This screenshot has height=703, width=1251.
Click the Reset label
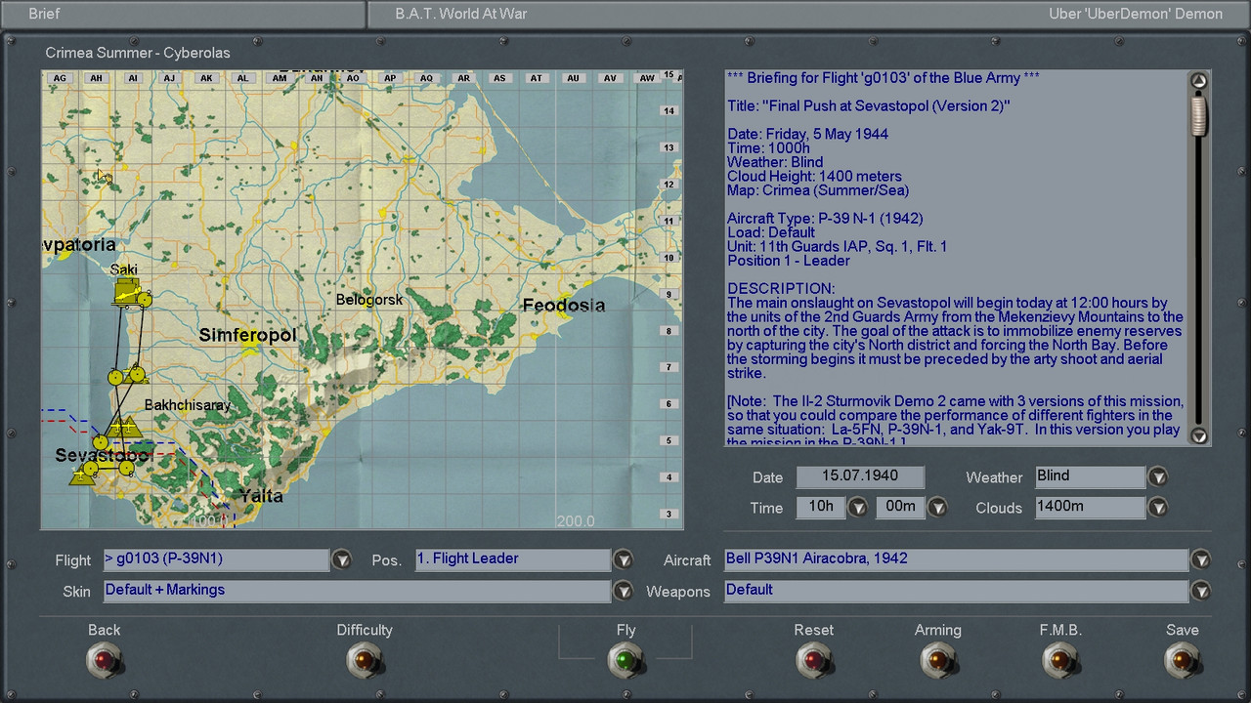pyautogui.click(x=813, y=630)
